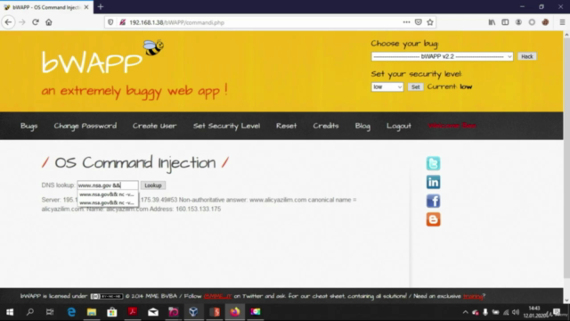The width and height of the screenshot is (570, 321).
Task: Click the Hack button
Action: point(526,56)
